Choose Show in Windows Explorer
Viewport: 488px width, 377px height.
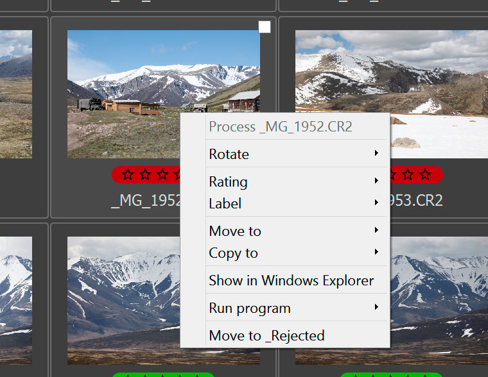[291, 280]
